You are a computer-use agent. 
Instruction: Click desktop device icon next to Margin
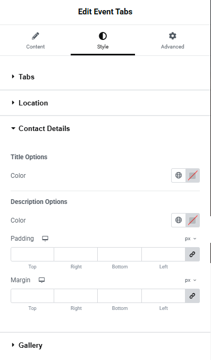tap(41, 280)
